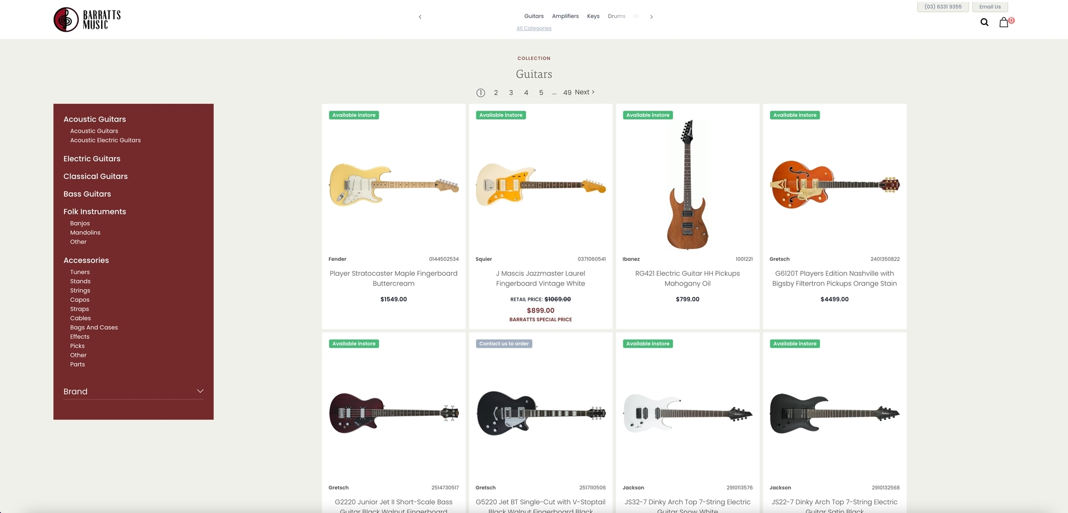This screenshot has height=513, width=1068.
Task: Select Picks in Accessories
Action: point(77,346)
